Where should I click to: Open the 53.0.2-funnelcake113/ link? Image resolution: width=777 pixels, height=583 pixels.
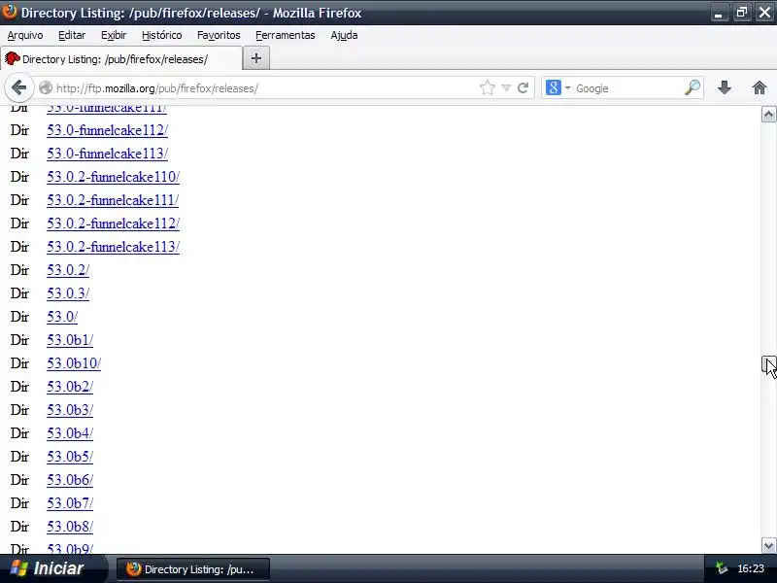[x=113, y=247]
